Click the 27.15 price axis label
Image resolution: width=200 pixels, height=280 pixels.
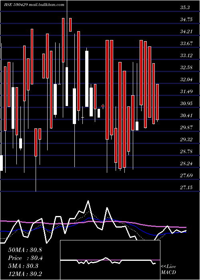(186, 187)
